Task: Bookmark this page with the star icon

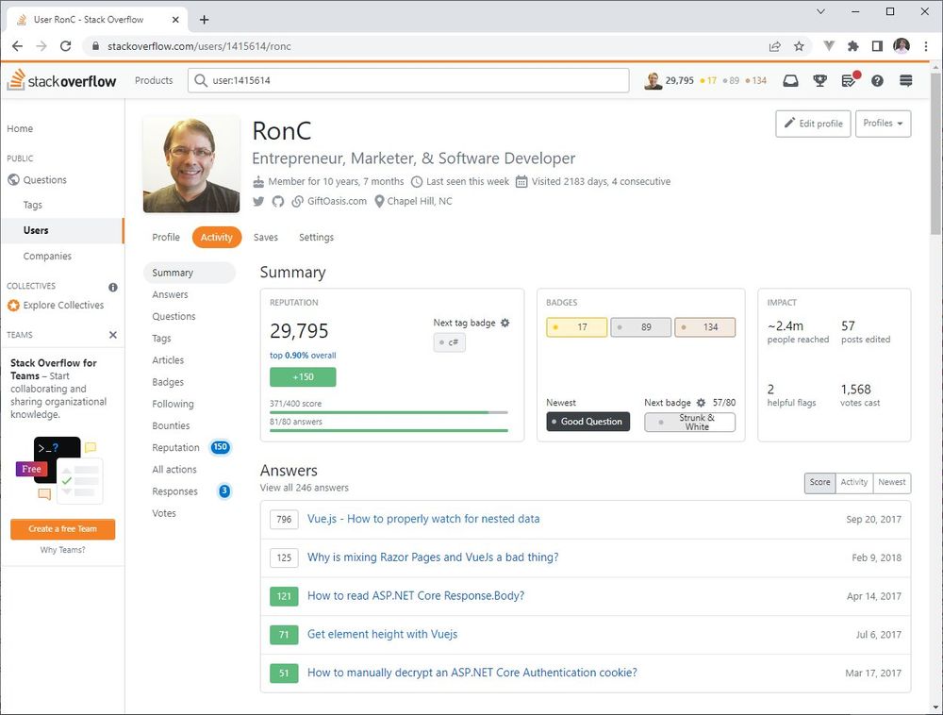Action: pos(799,46)
